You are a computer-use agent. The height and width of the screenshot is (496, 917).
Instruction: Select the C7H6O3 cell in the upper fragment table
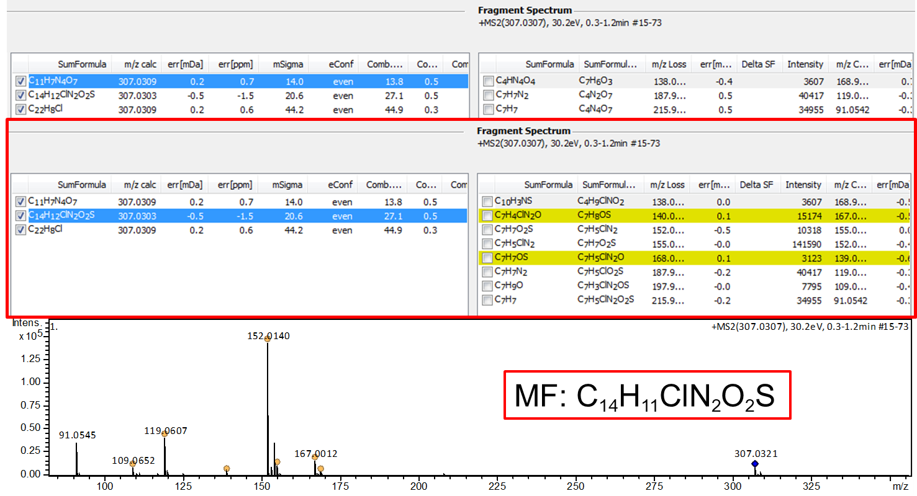point(595,81)
